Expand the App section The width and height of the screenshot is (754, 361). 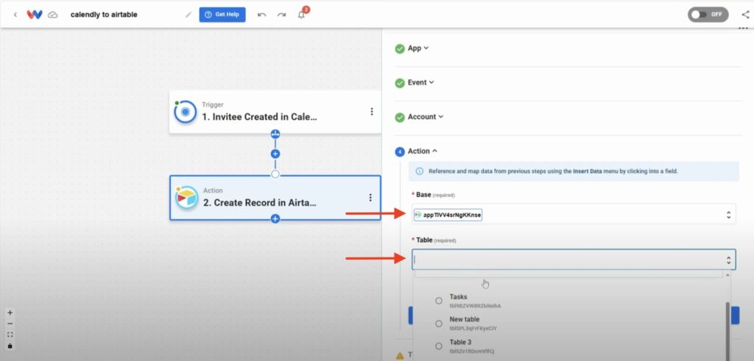418,48
